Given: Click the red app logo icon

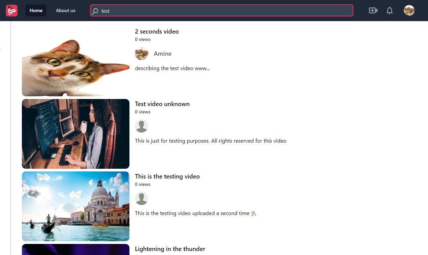Looking at the screenshot, I should [11, 10].
